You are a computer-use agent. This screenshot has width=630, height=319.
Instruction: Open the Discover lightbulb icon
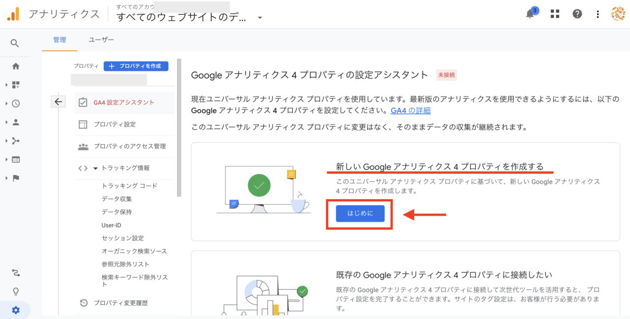[16, 291]
